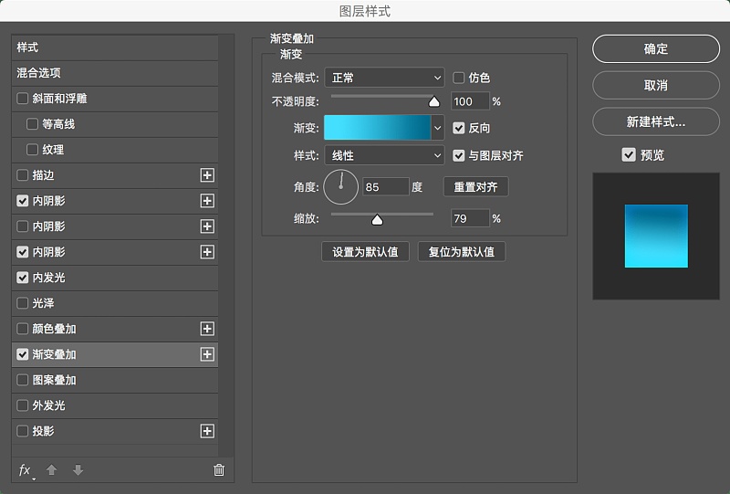Viewport: 730px width, 494px height.
Task: Open the 图案叠加 settings by its label
Action: tap(55, 380)
